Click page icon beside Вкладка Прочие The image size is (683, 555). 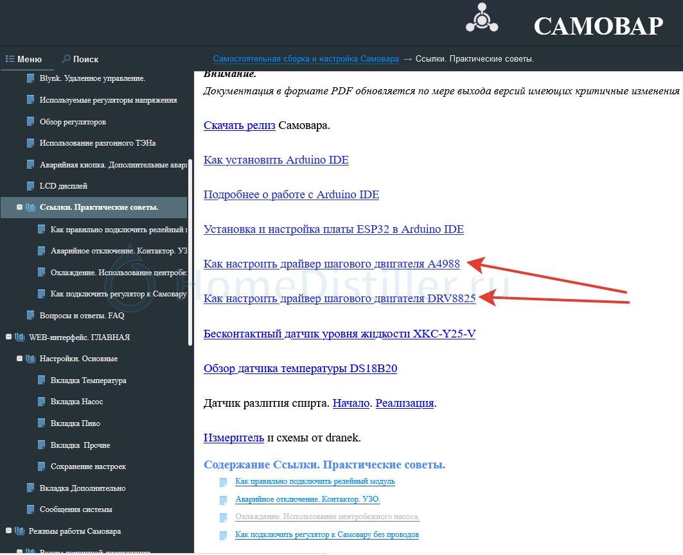tap(41, 445)
